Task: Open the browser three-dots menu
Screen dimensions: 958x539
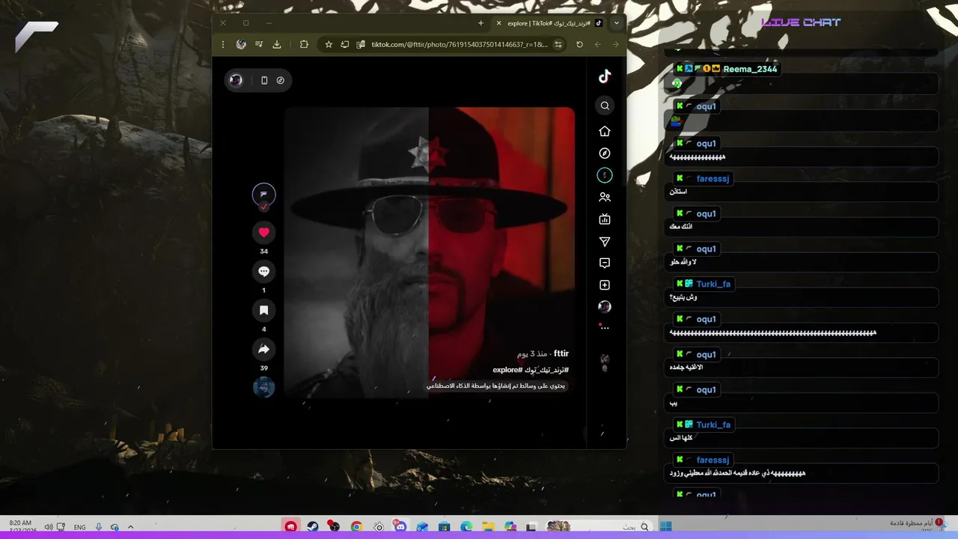Action: [223, 44]
